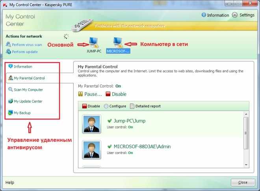This screenshot has height=191, width=260.
Task: Click the Scan My Computer magnifier icon
Action: [x=11, y=90]
